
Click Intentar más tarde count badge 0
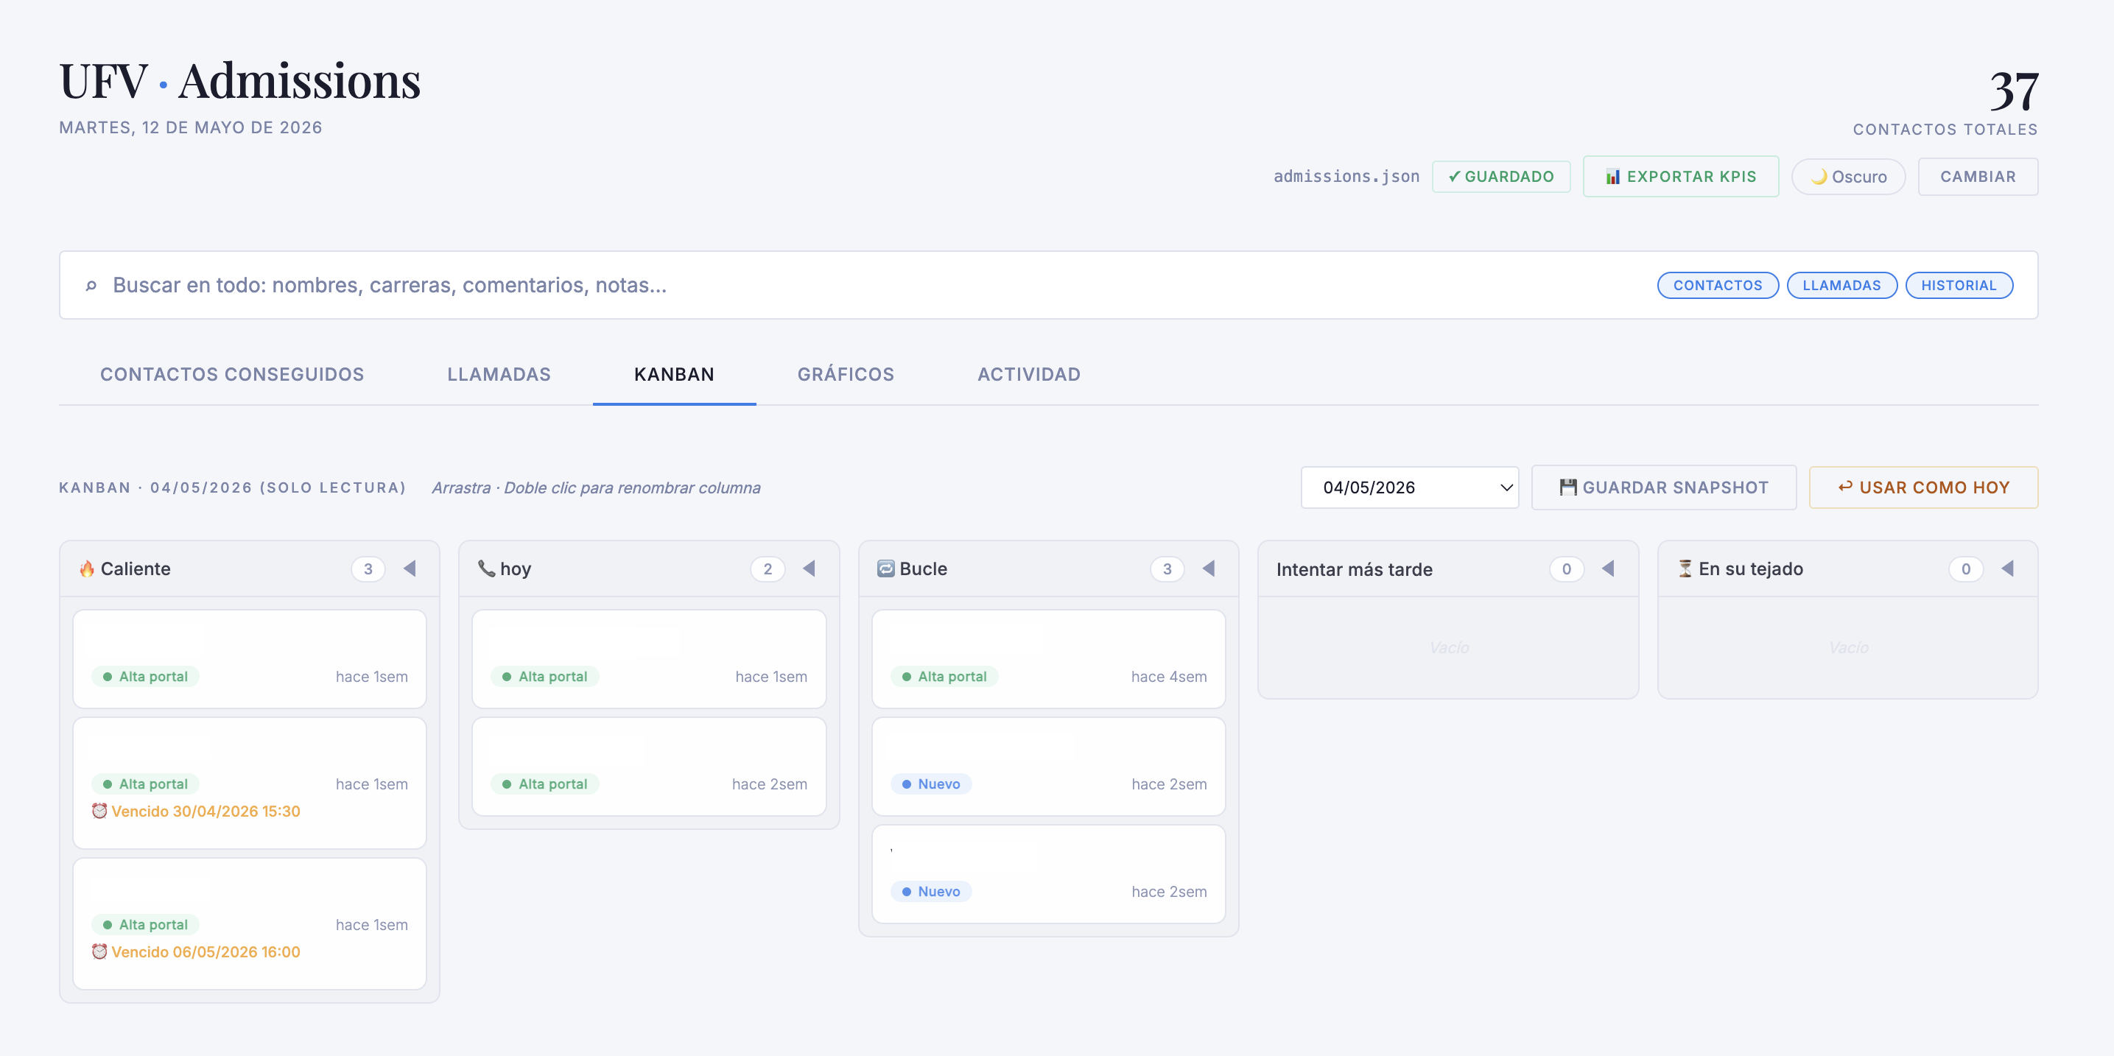(1566, 569)
